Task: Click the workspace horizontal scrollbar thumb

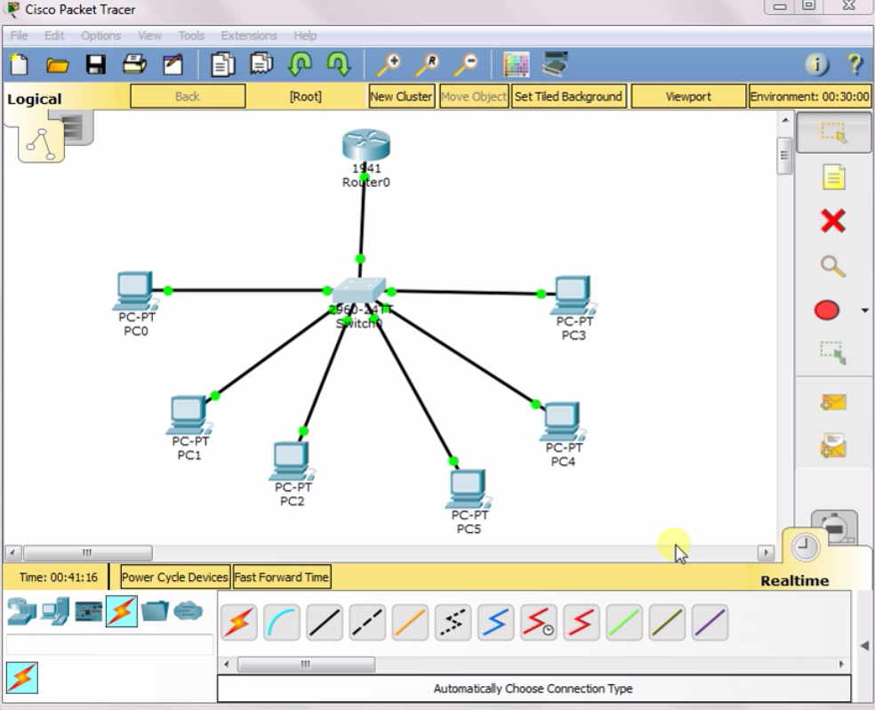Action: (x=88, y=553)
